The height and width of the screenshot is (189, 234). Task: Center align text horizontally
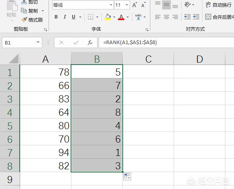coord(167,17)
